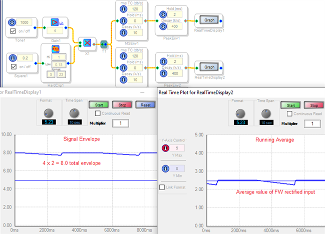The height and width of the screenshot is (234, 325).
Task: Click HardClip1 format field showing 5
Action: click(x=51, y=74)
